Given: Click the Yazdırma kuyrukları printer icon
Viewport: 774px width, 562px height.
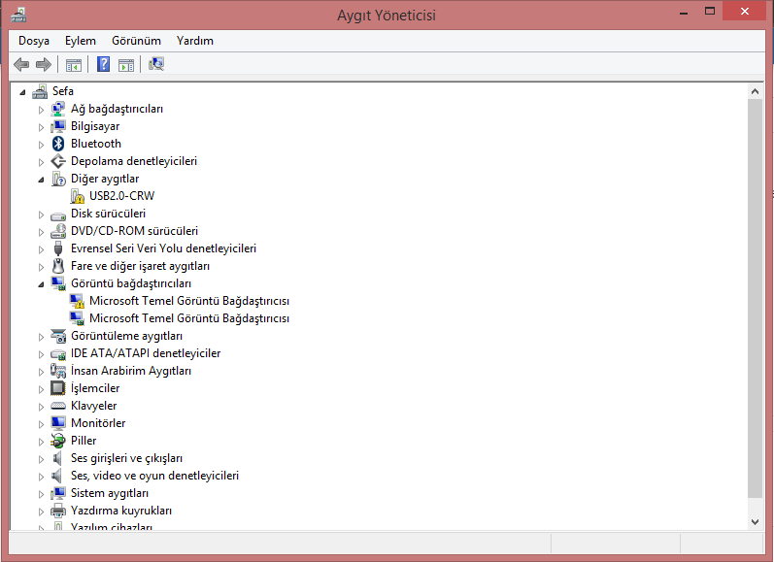Looking at the screenshot, I should (58, 511).
